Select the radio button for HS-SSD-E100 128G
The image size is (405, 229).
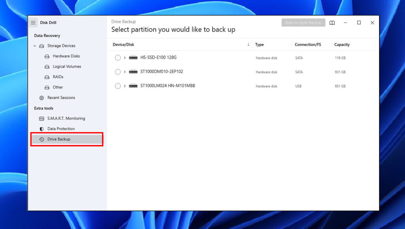pyautogui.click(x=117, y=57)
